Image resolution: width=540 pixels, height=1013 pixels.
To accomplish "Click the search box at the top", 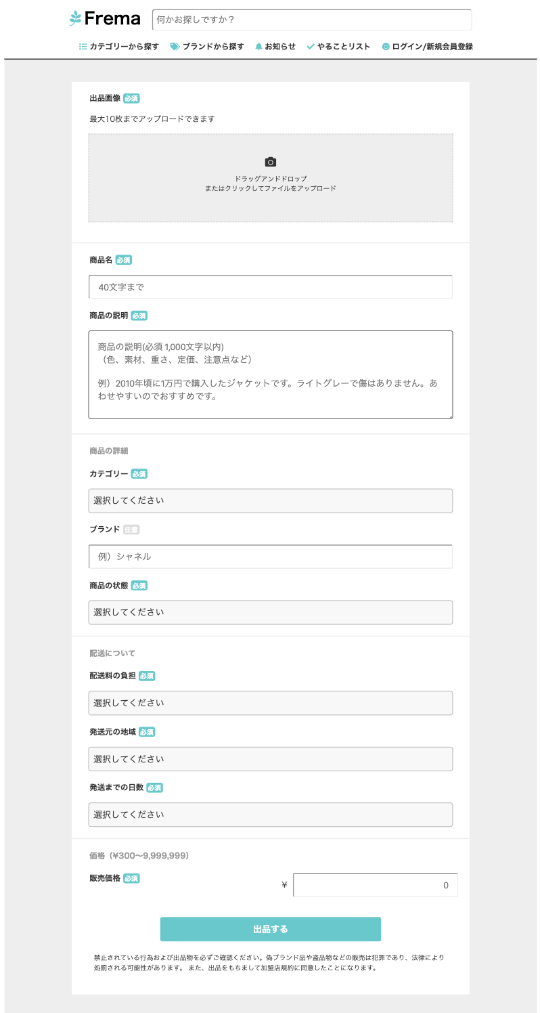I will [x=311, y=20].
